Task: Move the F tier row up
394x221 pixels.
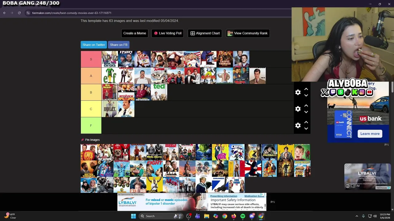Action: tap(306, 122)
